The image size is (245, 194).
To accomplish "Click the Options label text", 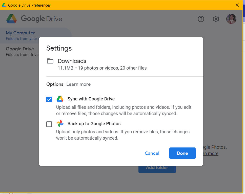I will (x=55, y=84).
